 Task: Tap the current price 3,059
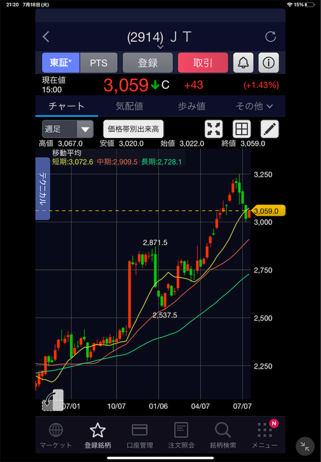click(x=126, y=85)
